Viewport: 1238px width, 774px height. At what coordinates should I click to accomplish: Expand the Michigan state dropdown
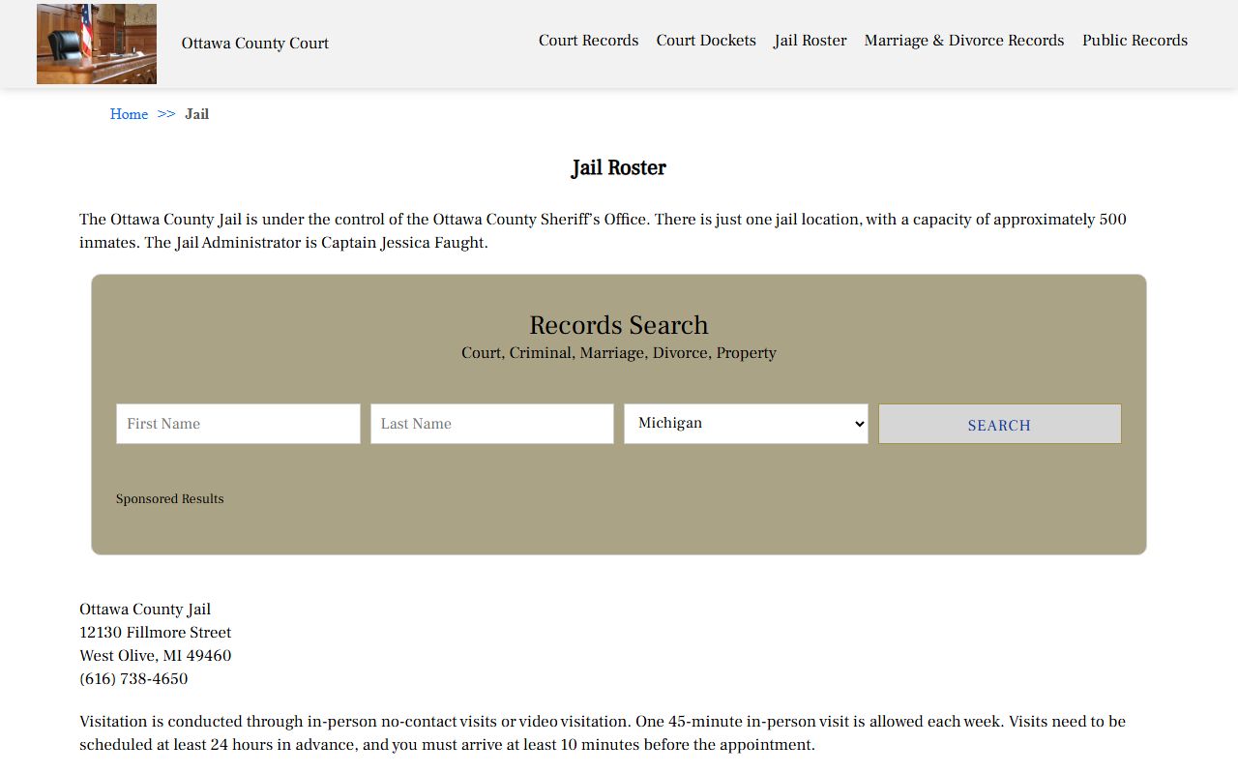pos(746,424)
